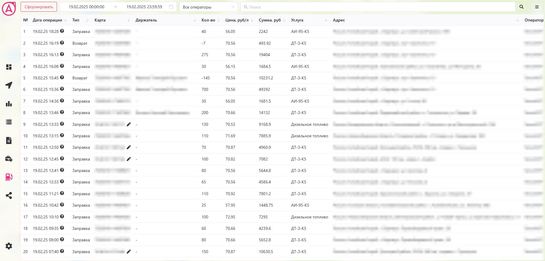
Task: Click the help icon in row 1
Action: [62, 31]
